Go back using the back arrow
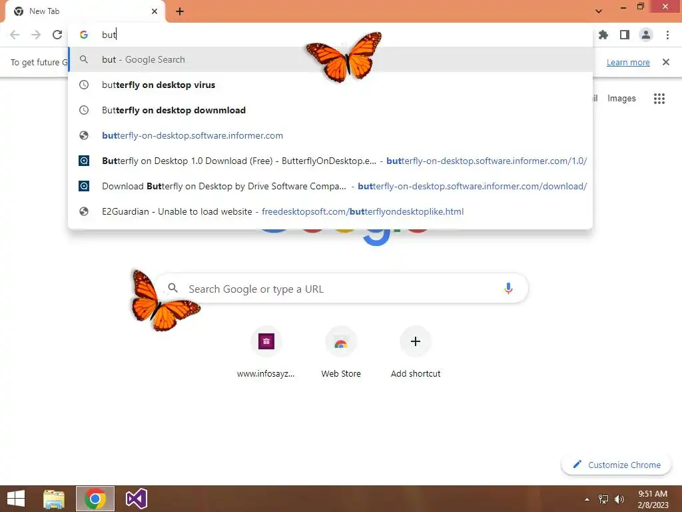The height and width of the screenshot is (512, 682). point(15,35)
